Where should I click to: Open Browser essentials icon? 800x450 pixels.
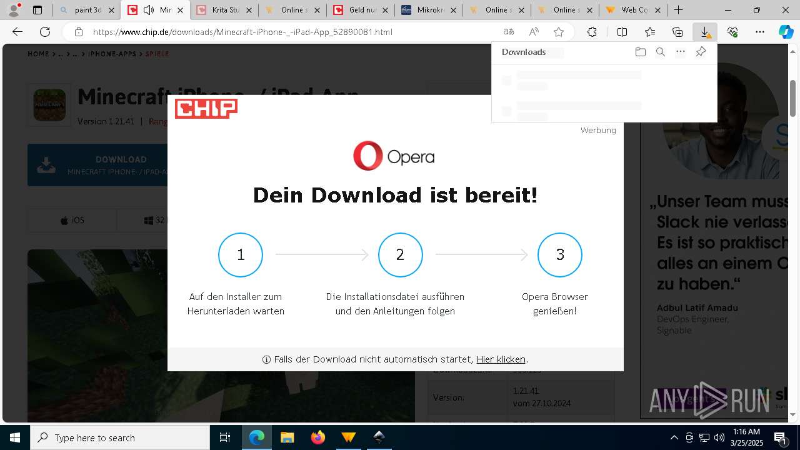pos(732,32)
